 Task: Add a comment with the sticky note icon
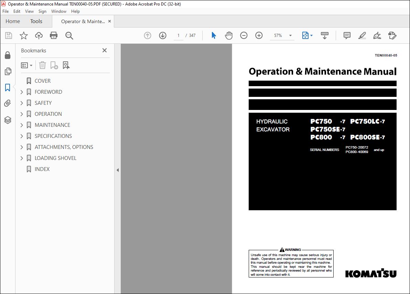pos(347,36)
